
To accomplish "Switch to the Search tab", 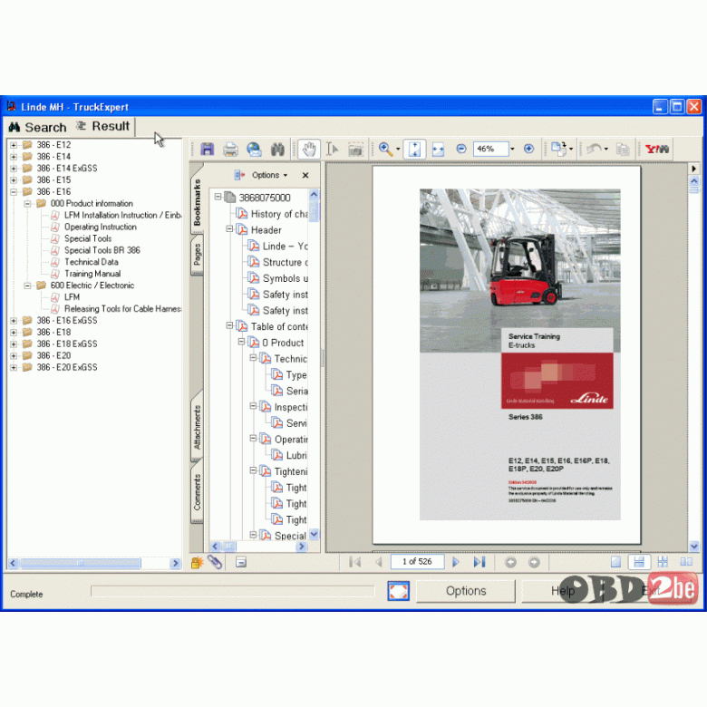I will 38,127.
